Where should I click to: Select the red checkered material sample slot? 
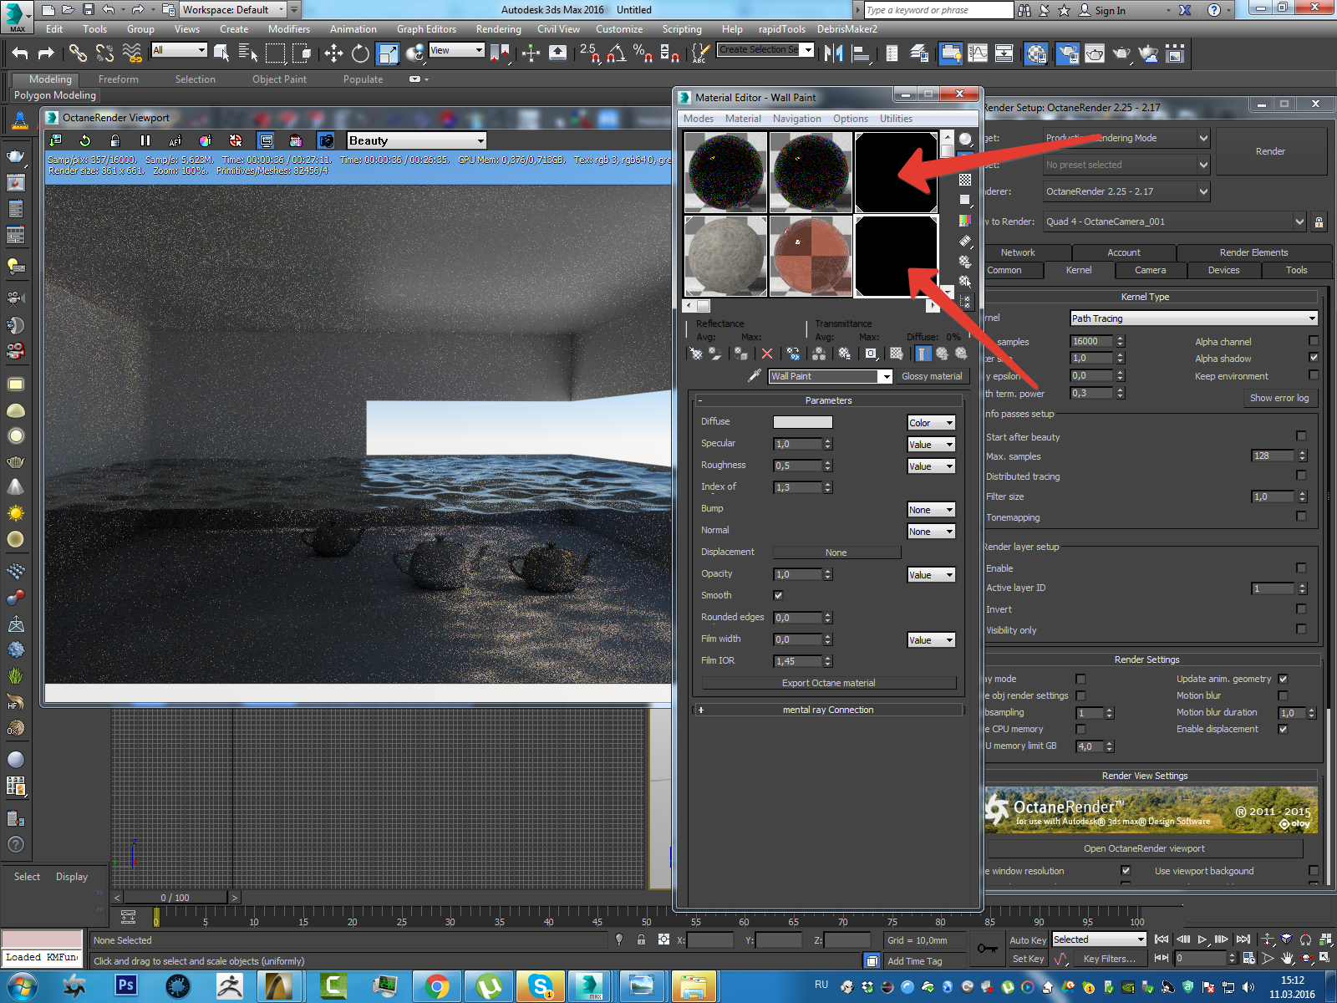[x=811, y=256]
